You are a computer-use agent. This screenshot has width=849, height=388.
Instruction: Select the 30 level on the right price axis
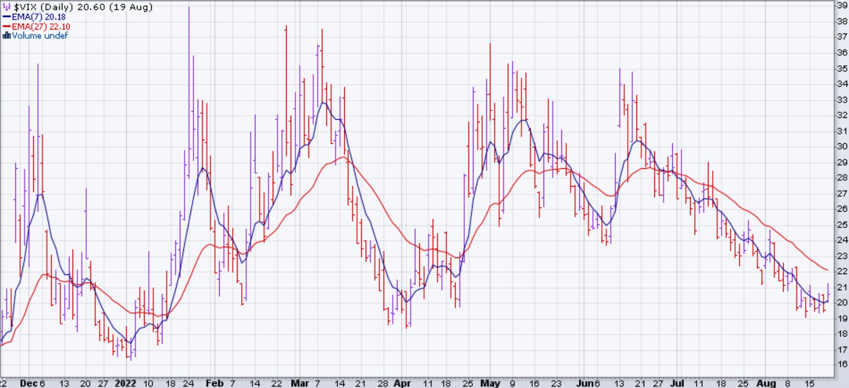842,146
